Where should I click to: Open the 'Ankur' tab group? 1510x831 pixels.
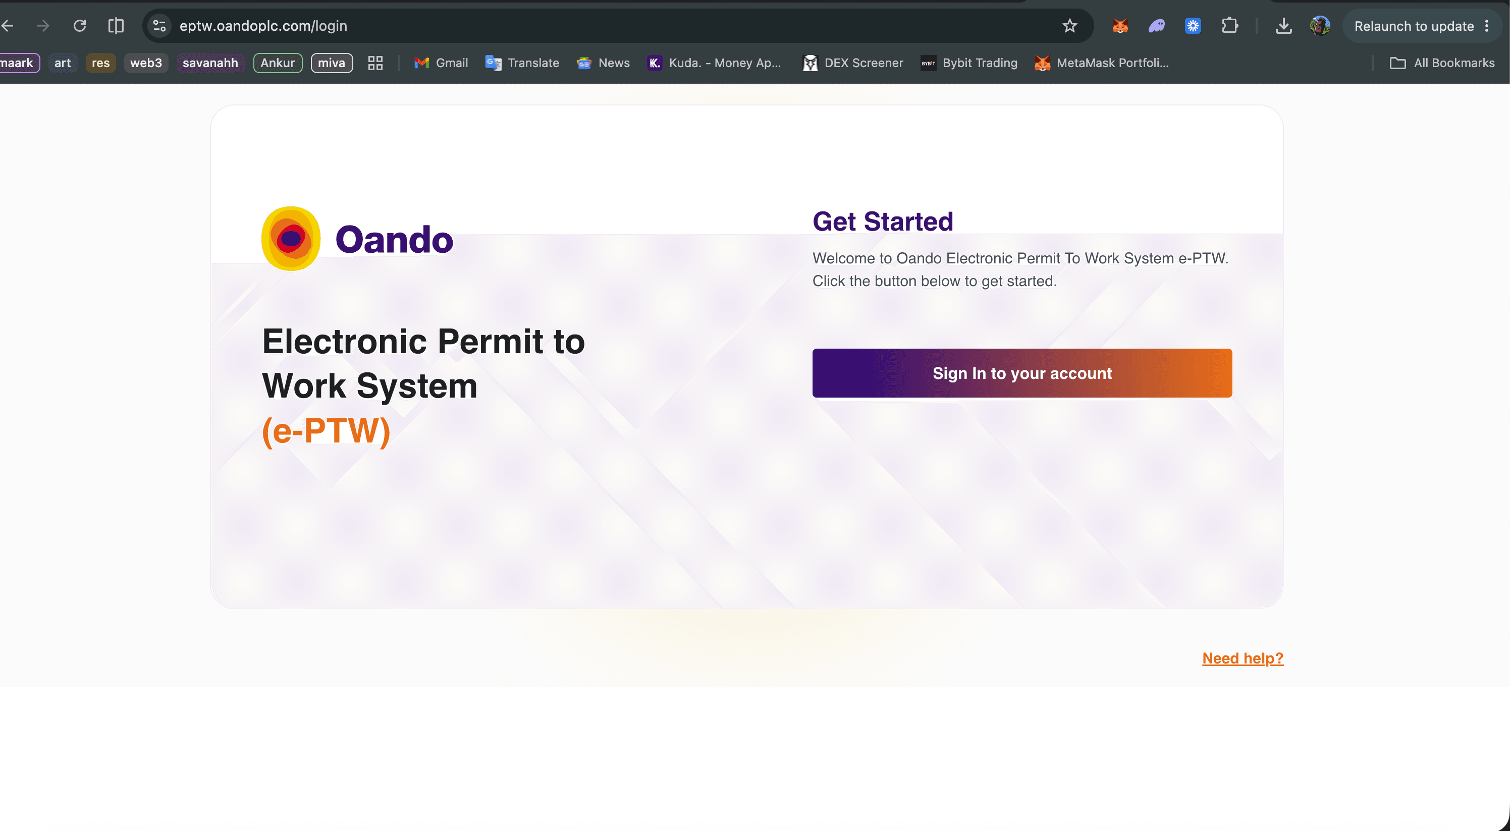click(278, 63)
